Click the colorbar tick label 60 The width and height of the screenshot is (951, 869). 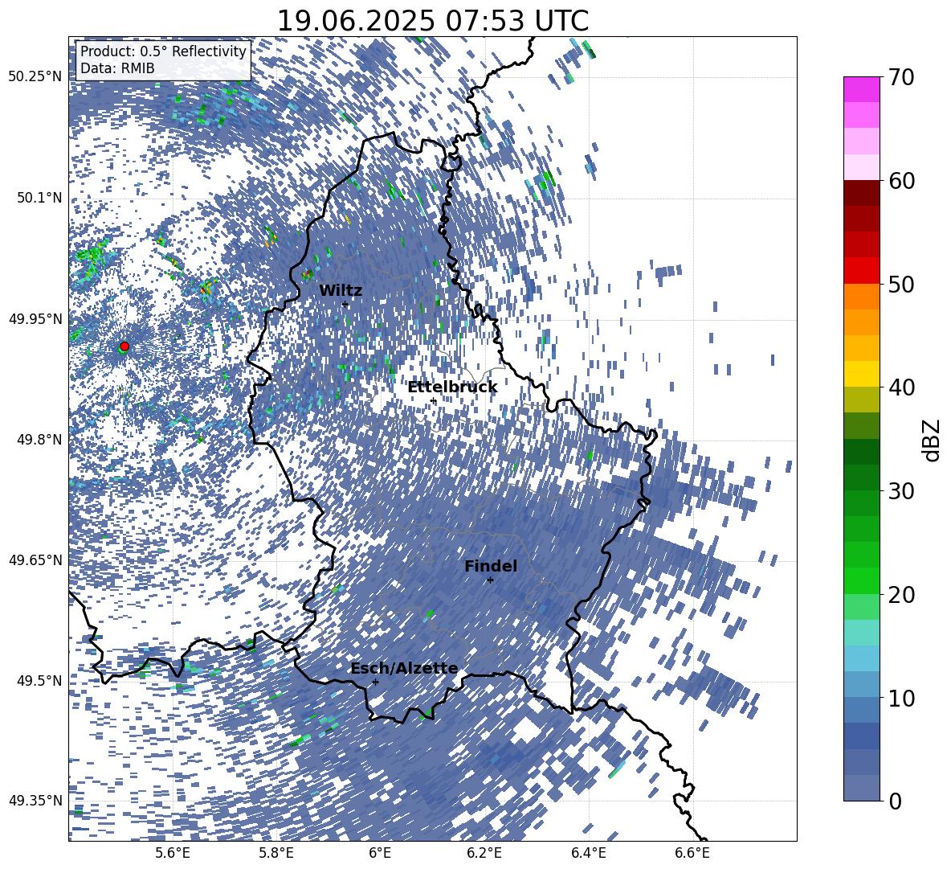(901, 181)
